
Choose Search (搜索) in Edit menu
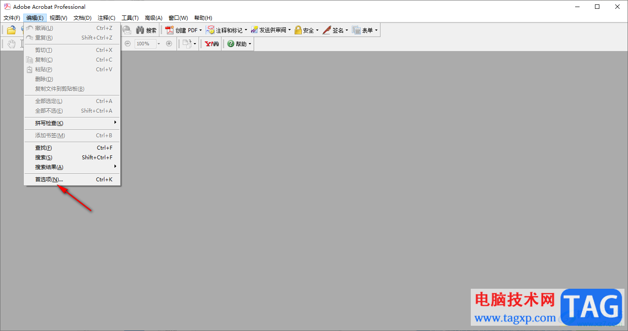(72, 158)
